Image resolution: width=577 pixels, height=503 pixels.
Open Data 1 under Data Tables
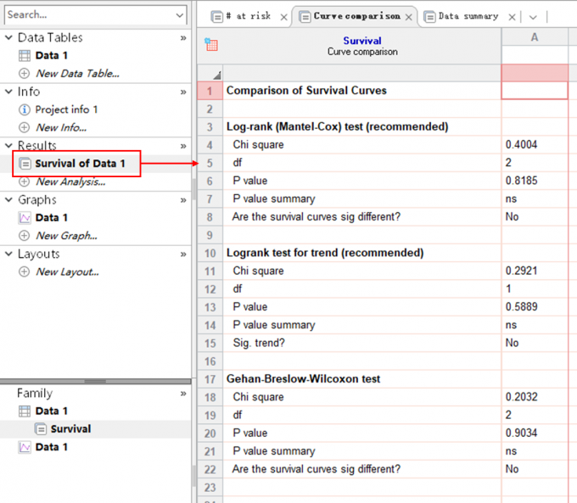(x=52, y=55)
